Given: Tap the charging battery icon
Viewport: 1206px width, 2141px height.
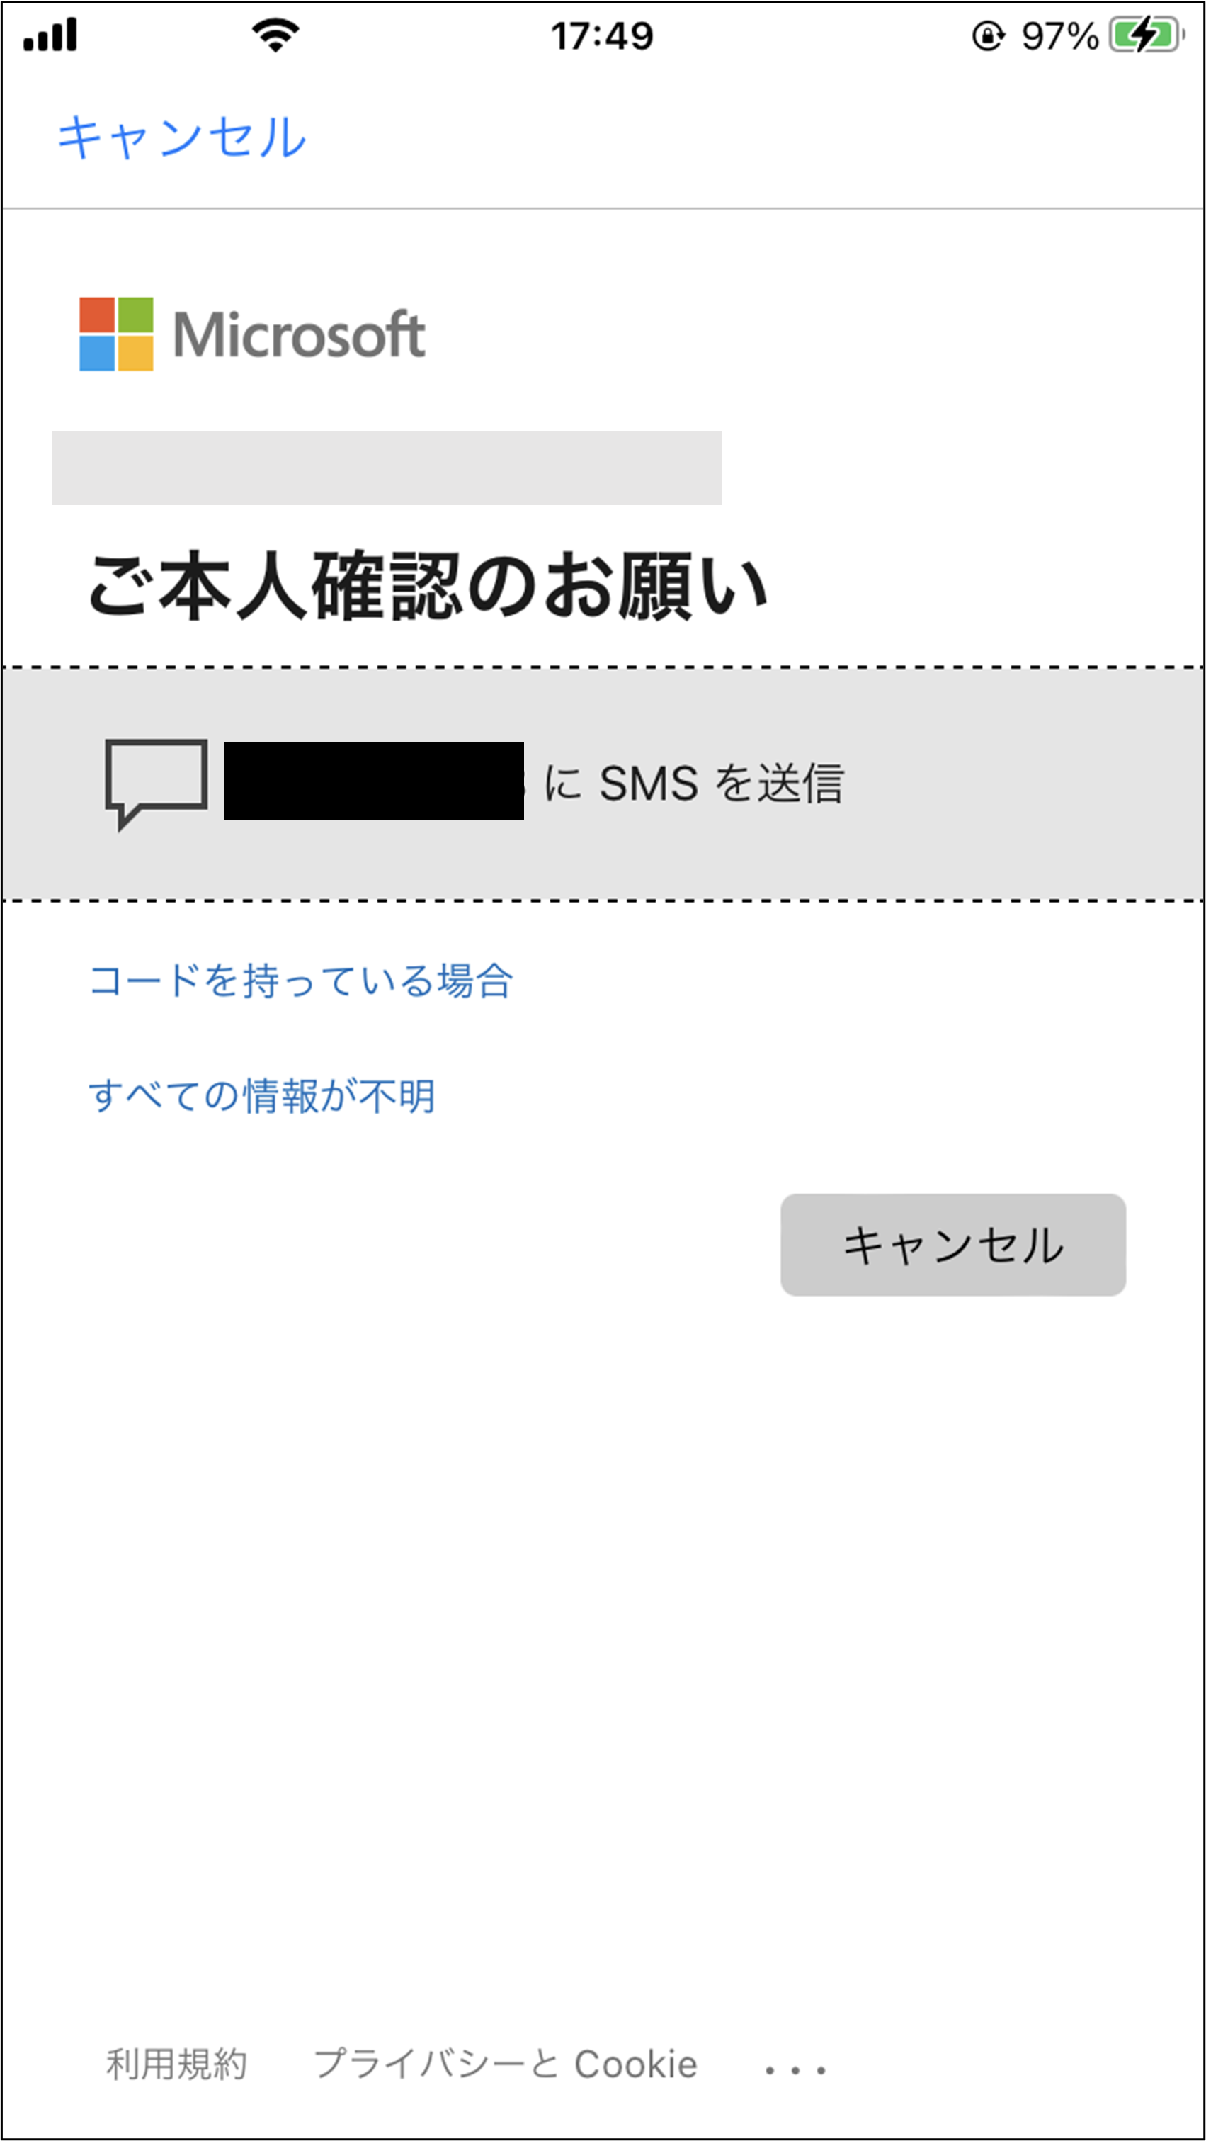Looking at the screenshot, I should 1148,35.
